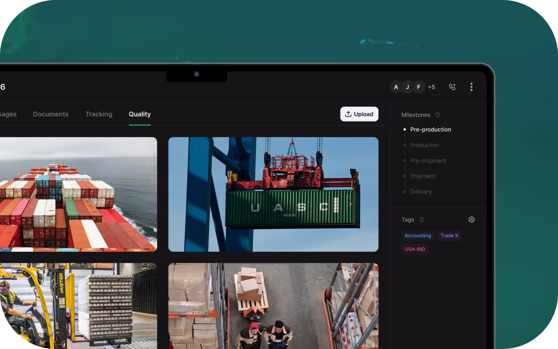Click the avatar labeled F
This screenshot has height=349, width=558.
[x=418, y=87]
